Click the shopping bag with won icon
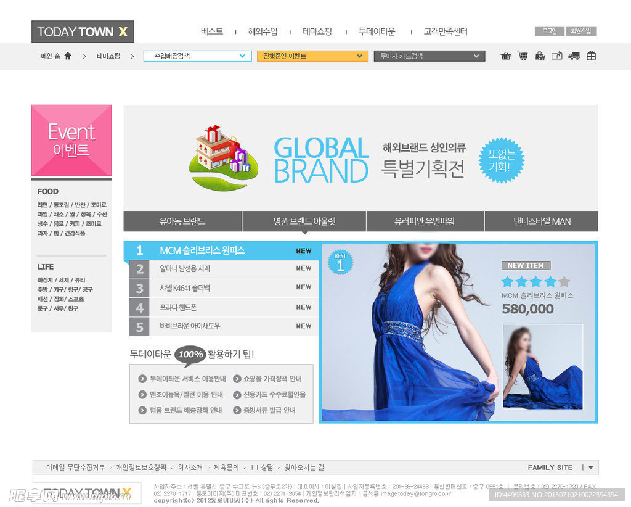Screen dimensions: 631x507 pyautogui.click(x=540, y=56)
